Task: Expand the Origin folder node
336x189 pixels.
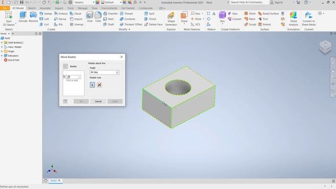Action: [2, 51]
